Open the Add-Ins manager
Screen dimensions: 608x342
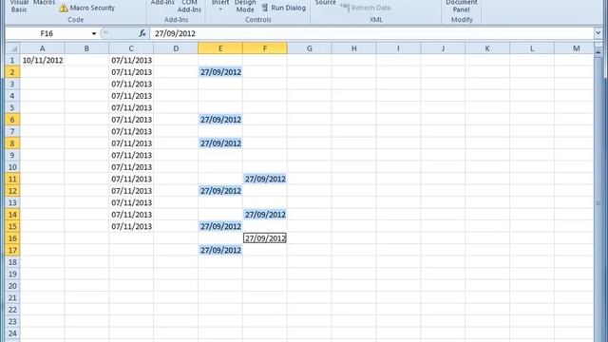[x=162, y=3]
